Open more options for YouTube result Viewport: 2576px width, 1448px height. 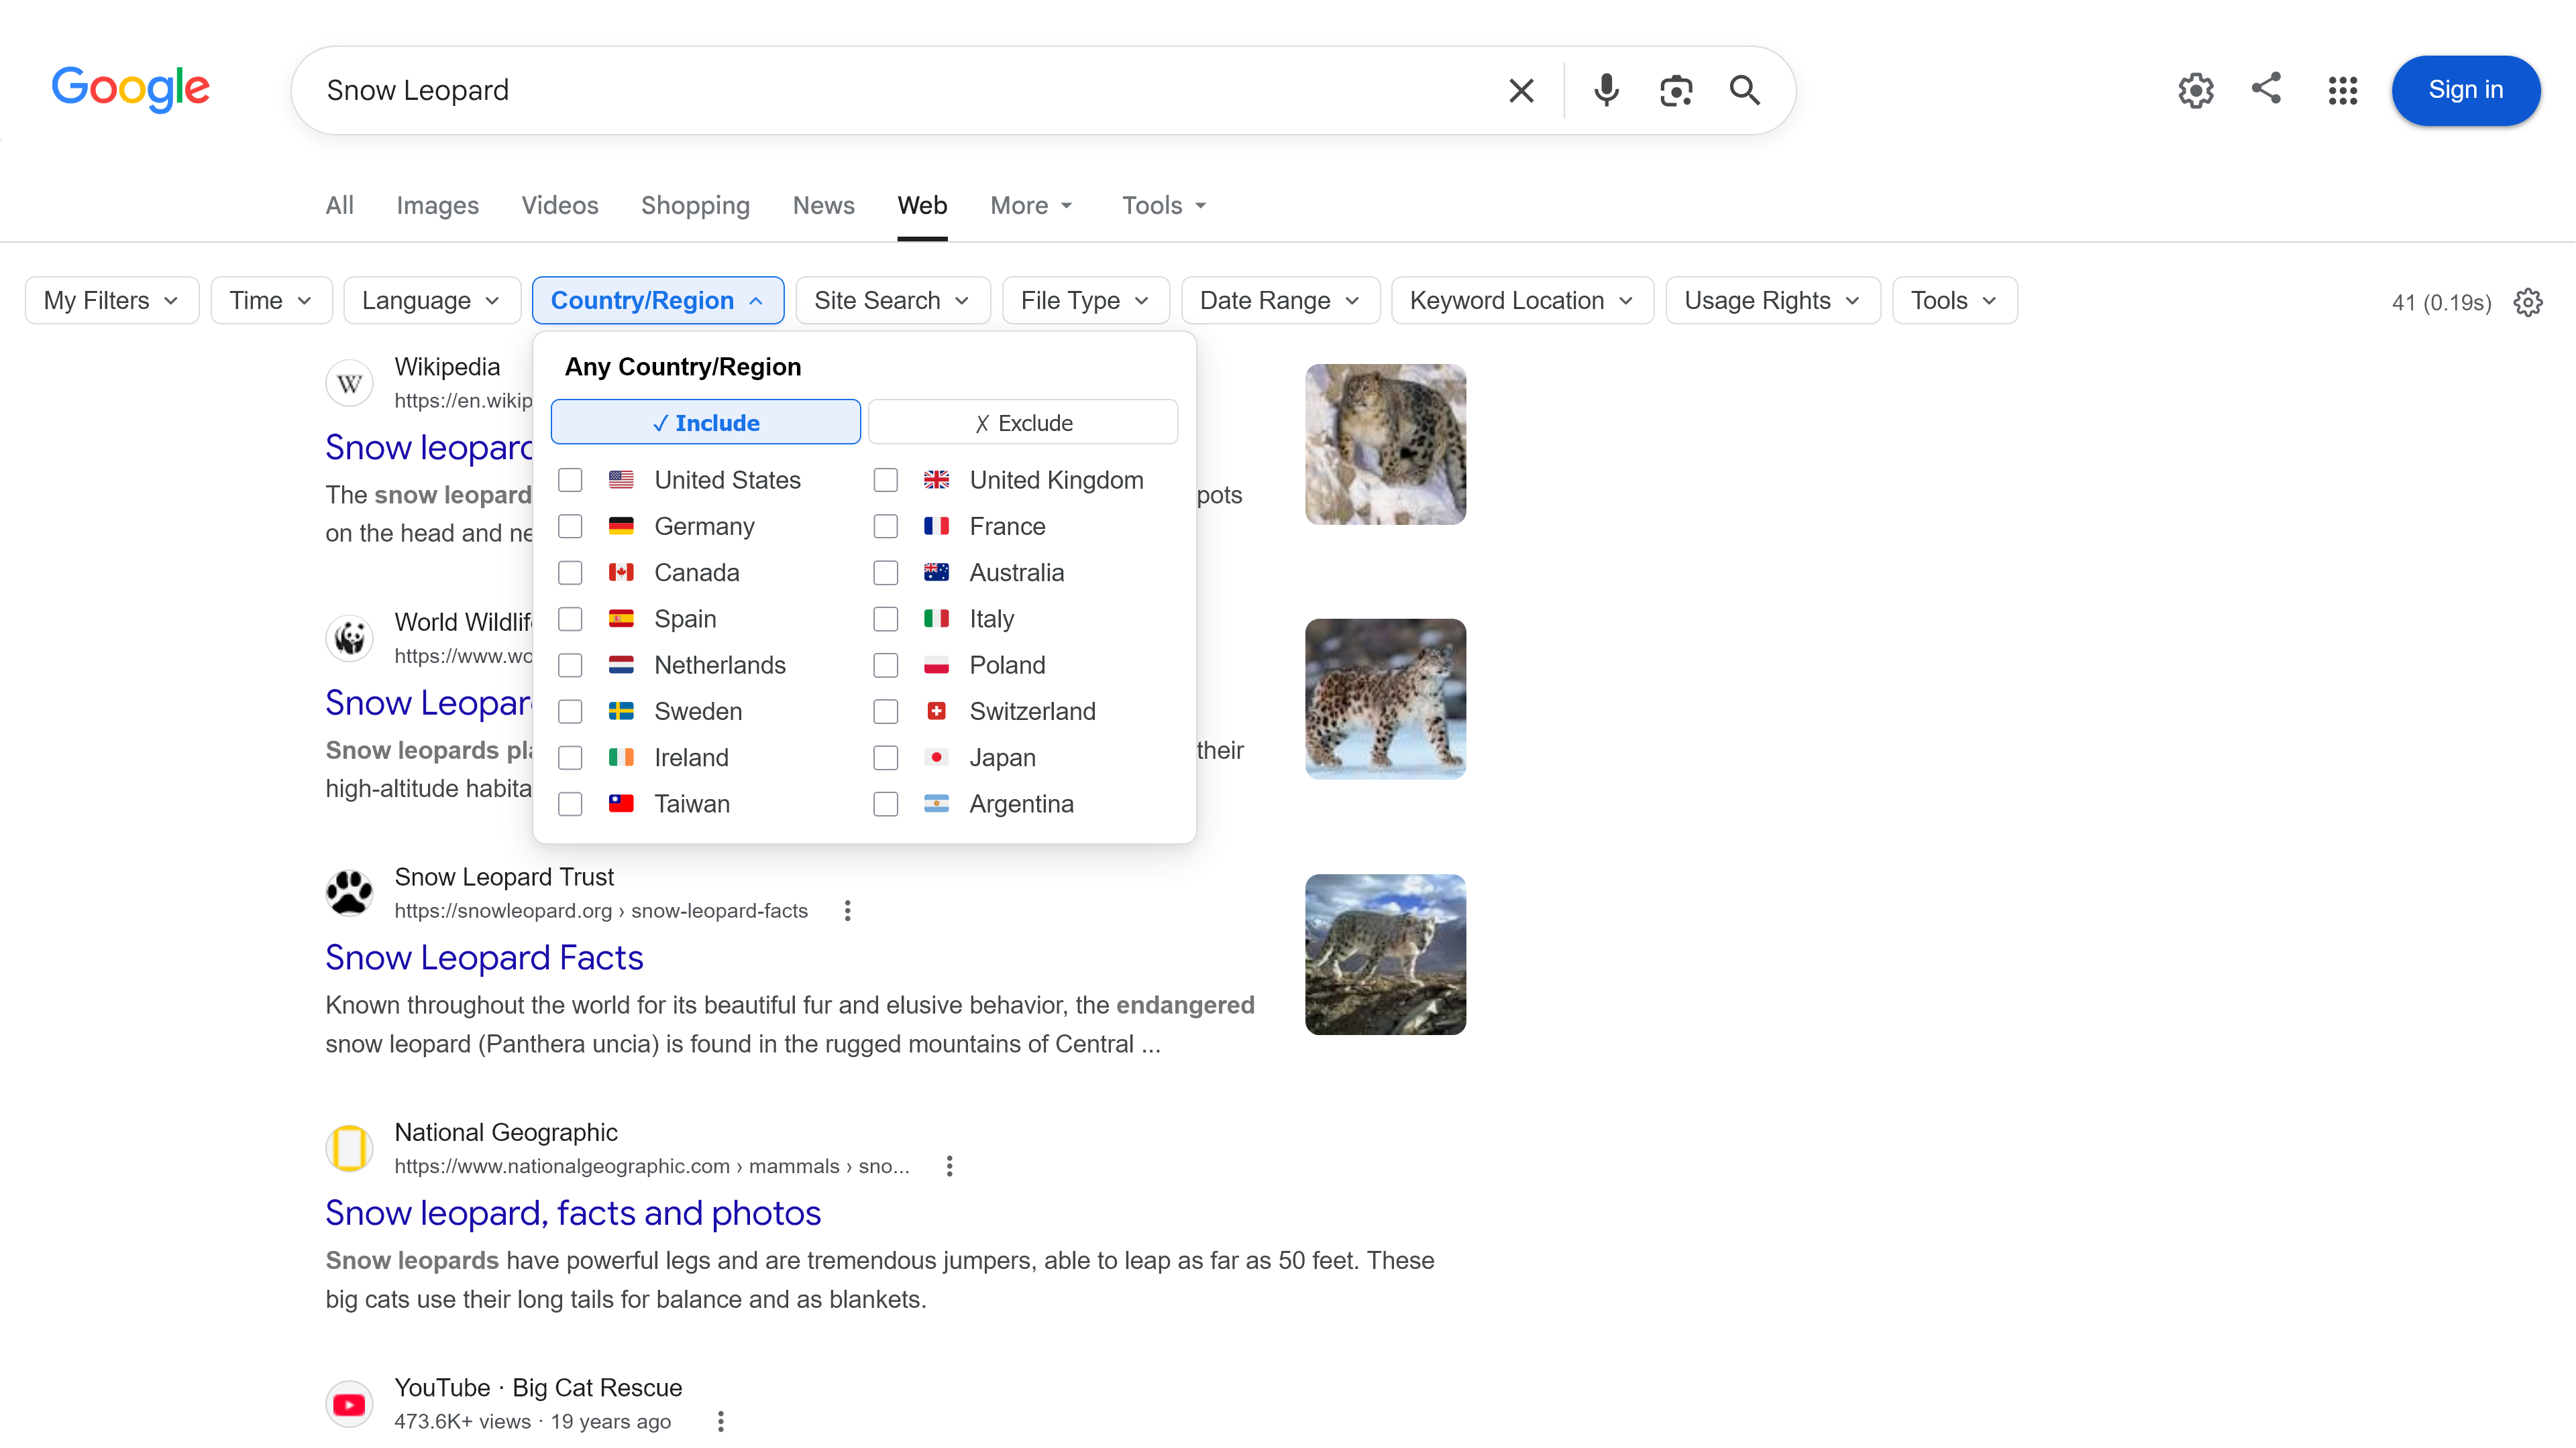point(720,1421)
